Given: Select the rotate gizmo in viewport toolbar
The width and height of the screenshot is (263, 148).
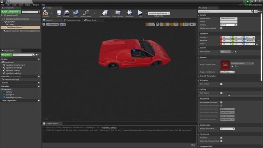Looking at the screenshot, I should [150, 24].
